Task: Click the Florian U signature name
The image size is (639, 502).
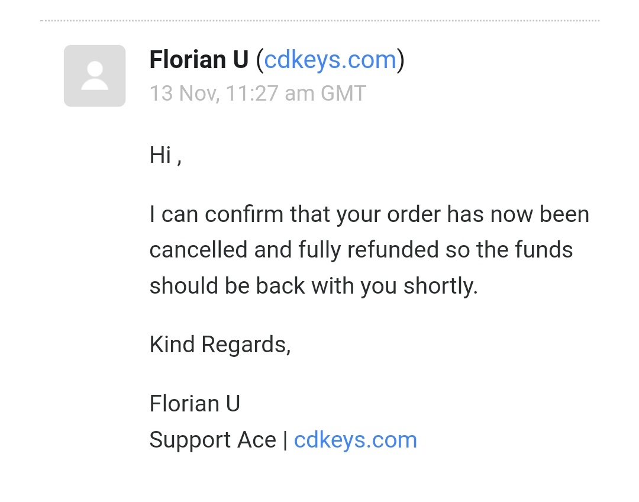Action: tap(195, 404)
